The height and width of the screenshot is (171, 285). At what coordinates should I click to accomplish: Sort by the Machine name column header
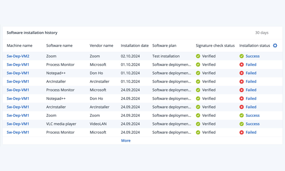(19, 46)
